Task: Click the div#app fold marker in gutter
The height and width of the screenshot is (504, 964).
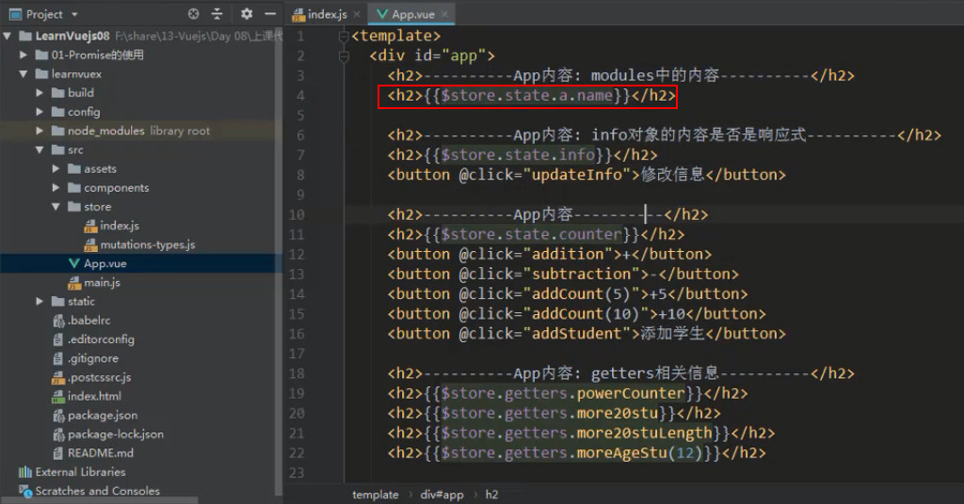Action: 344,56
